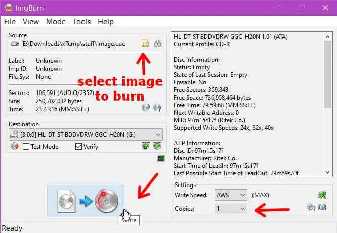Click the open book log icon
Screen dimensions: 337x233
(322, 207)
